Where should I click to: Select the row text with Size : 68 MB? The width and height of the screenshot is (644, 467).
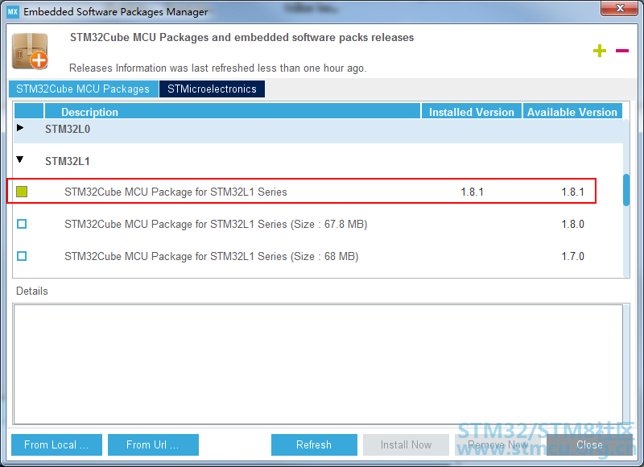(x=211, y=256)
